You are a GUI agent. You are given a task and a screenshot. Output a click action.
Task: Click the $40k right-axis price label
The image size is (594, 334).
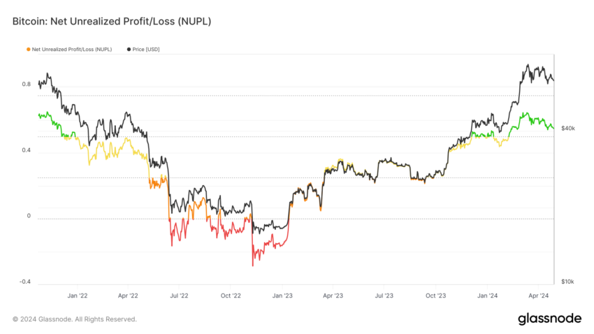568,129
